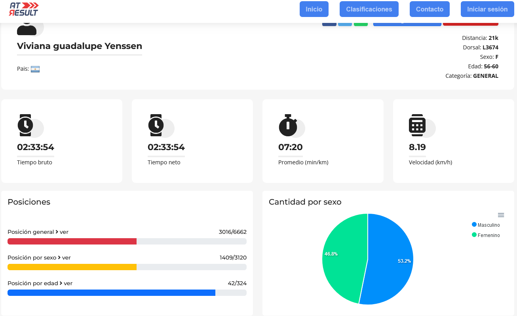Click the Argentina flag icon
The height and width of the screenshot is (316, 517).
tap(35, 69)
